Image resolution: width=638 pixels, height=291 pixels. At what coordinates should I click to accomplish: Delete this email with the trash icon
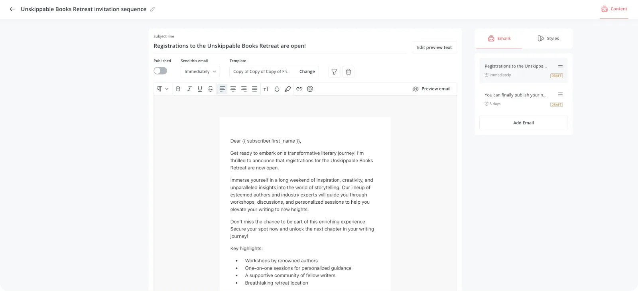[x=348, y=72]
